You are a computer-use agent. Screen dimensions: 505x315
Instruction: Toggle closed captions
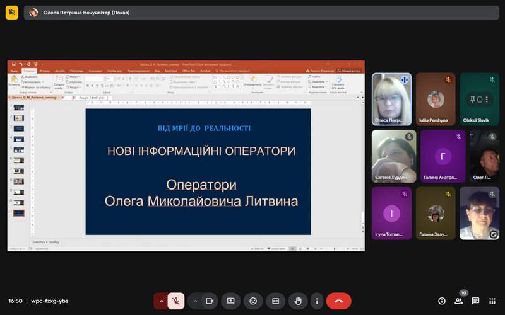point(275,301)
